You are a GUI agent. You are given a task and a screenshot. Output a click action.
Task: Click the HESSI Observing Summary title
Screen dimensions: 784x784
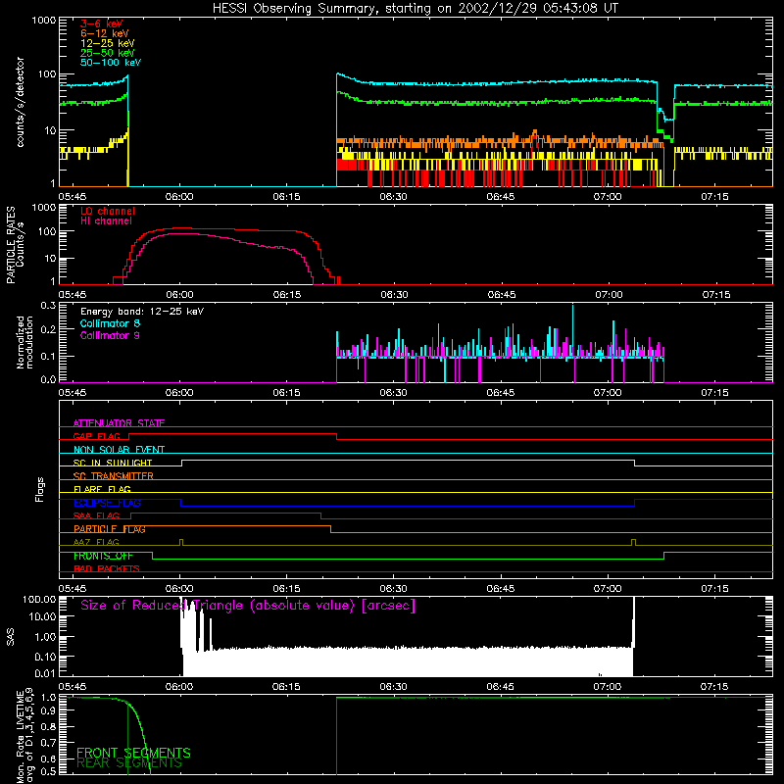[x=416, y=8]
